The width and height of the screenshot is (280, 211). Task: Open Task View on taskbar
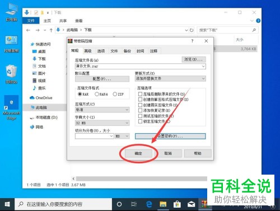(x=134, y=204)
